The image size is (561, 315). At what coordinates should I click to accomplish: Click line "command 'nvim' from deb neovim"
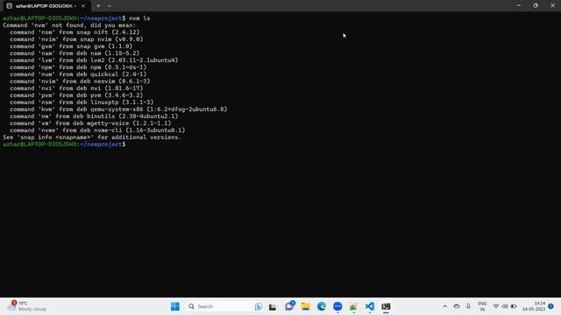click(x=80, y=81)
